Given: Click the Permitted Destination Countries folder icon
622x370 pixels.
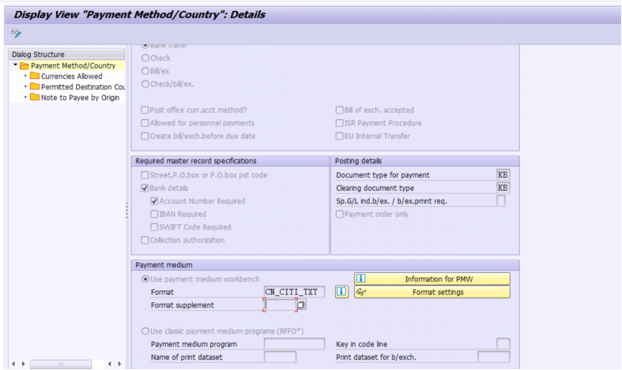Looking at the screenshot, I should click(x=35, y=87).
